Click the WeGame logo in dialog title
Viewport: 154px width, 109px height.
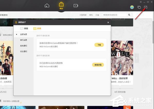click(16, 22)
